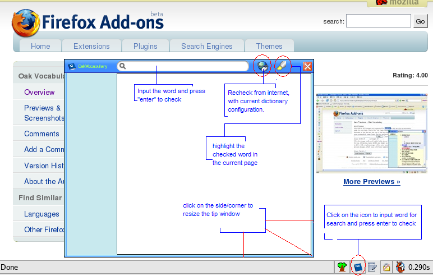This screenshot has width=433, height=276.
Task: Open the Comments sidebar link
Action: 42,134
